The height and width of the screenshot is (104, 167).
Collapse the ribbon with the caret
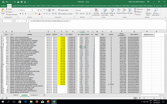click(165, 17)
